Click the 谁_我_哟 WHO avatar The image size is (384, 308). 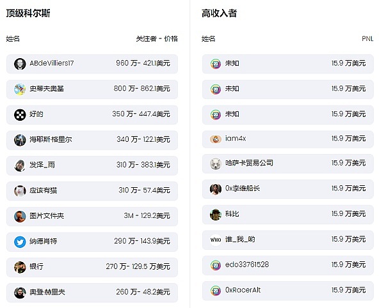click(x=216, y=240)
